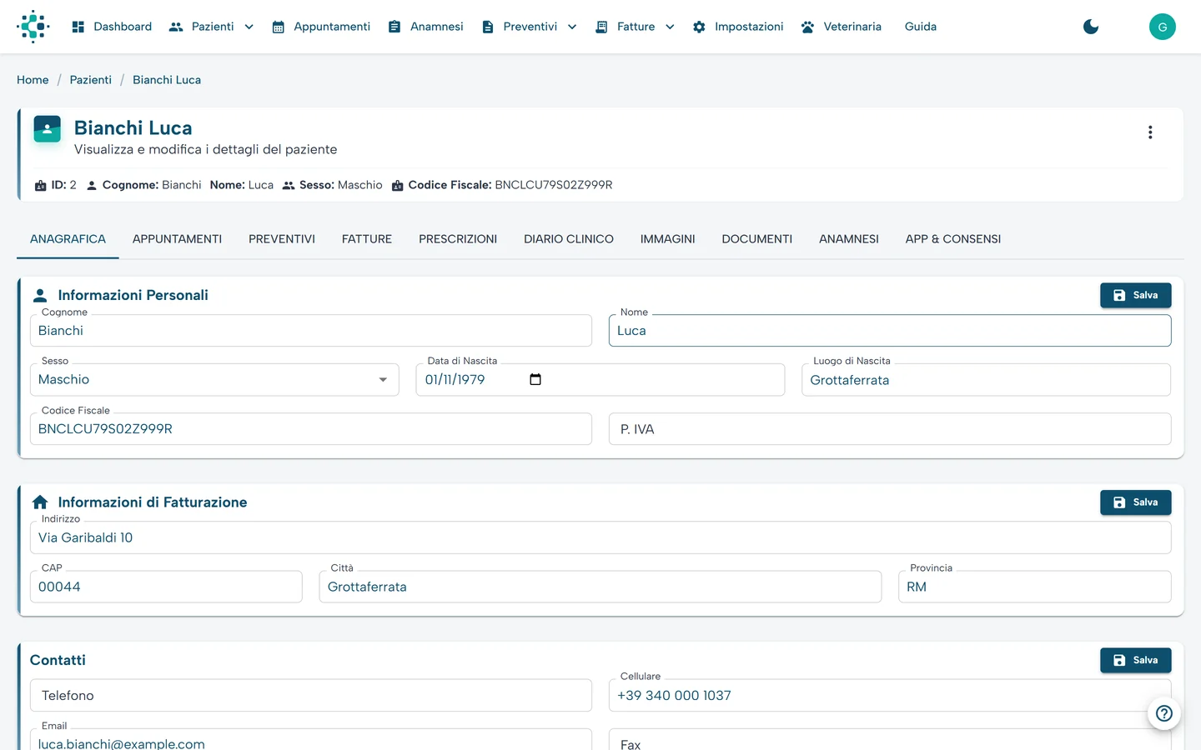
Task: Click the Cognome input field
Action: coord(311,331)
